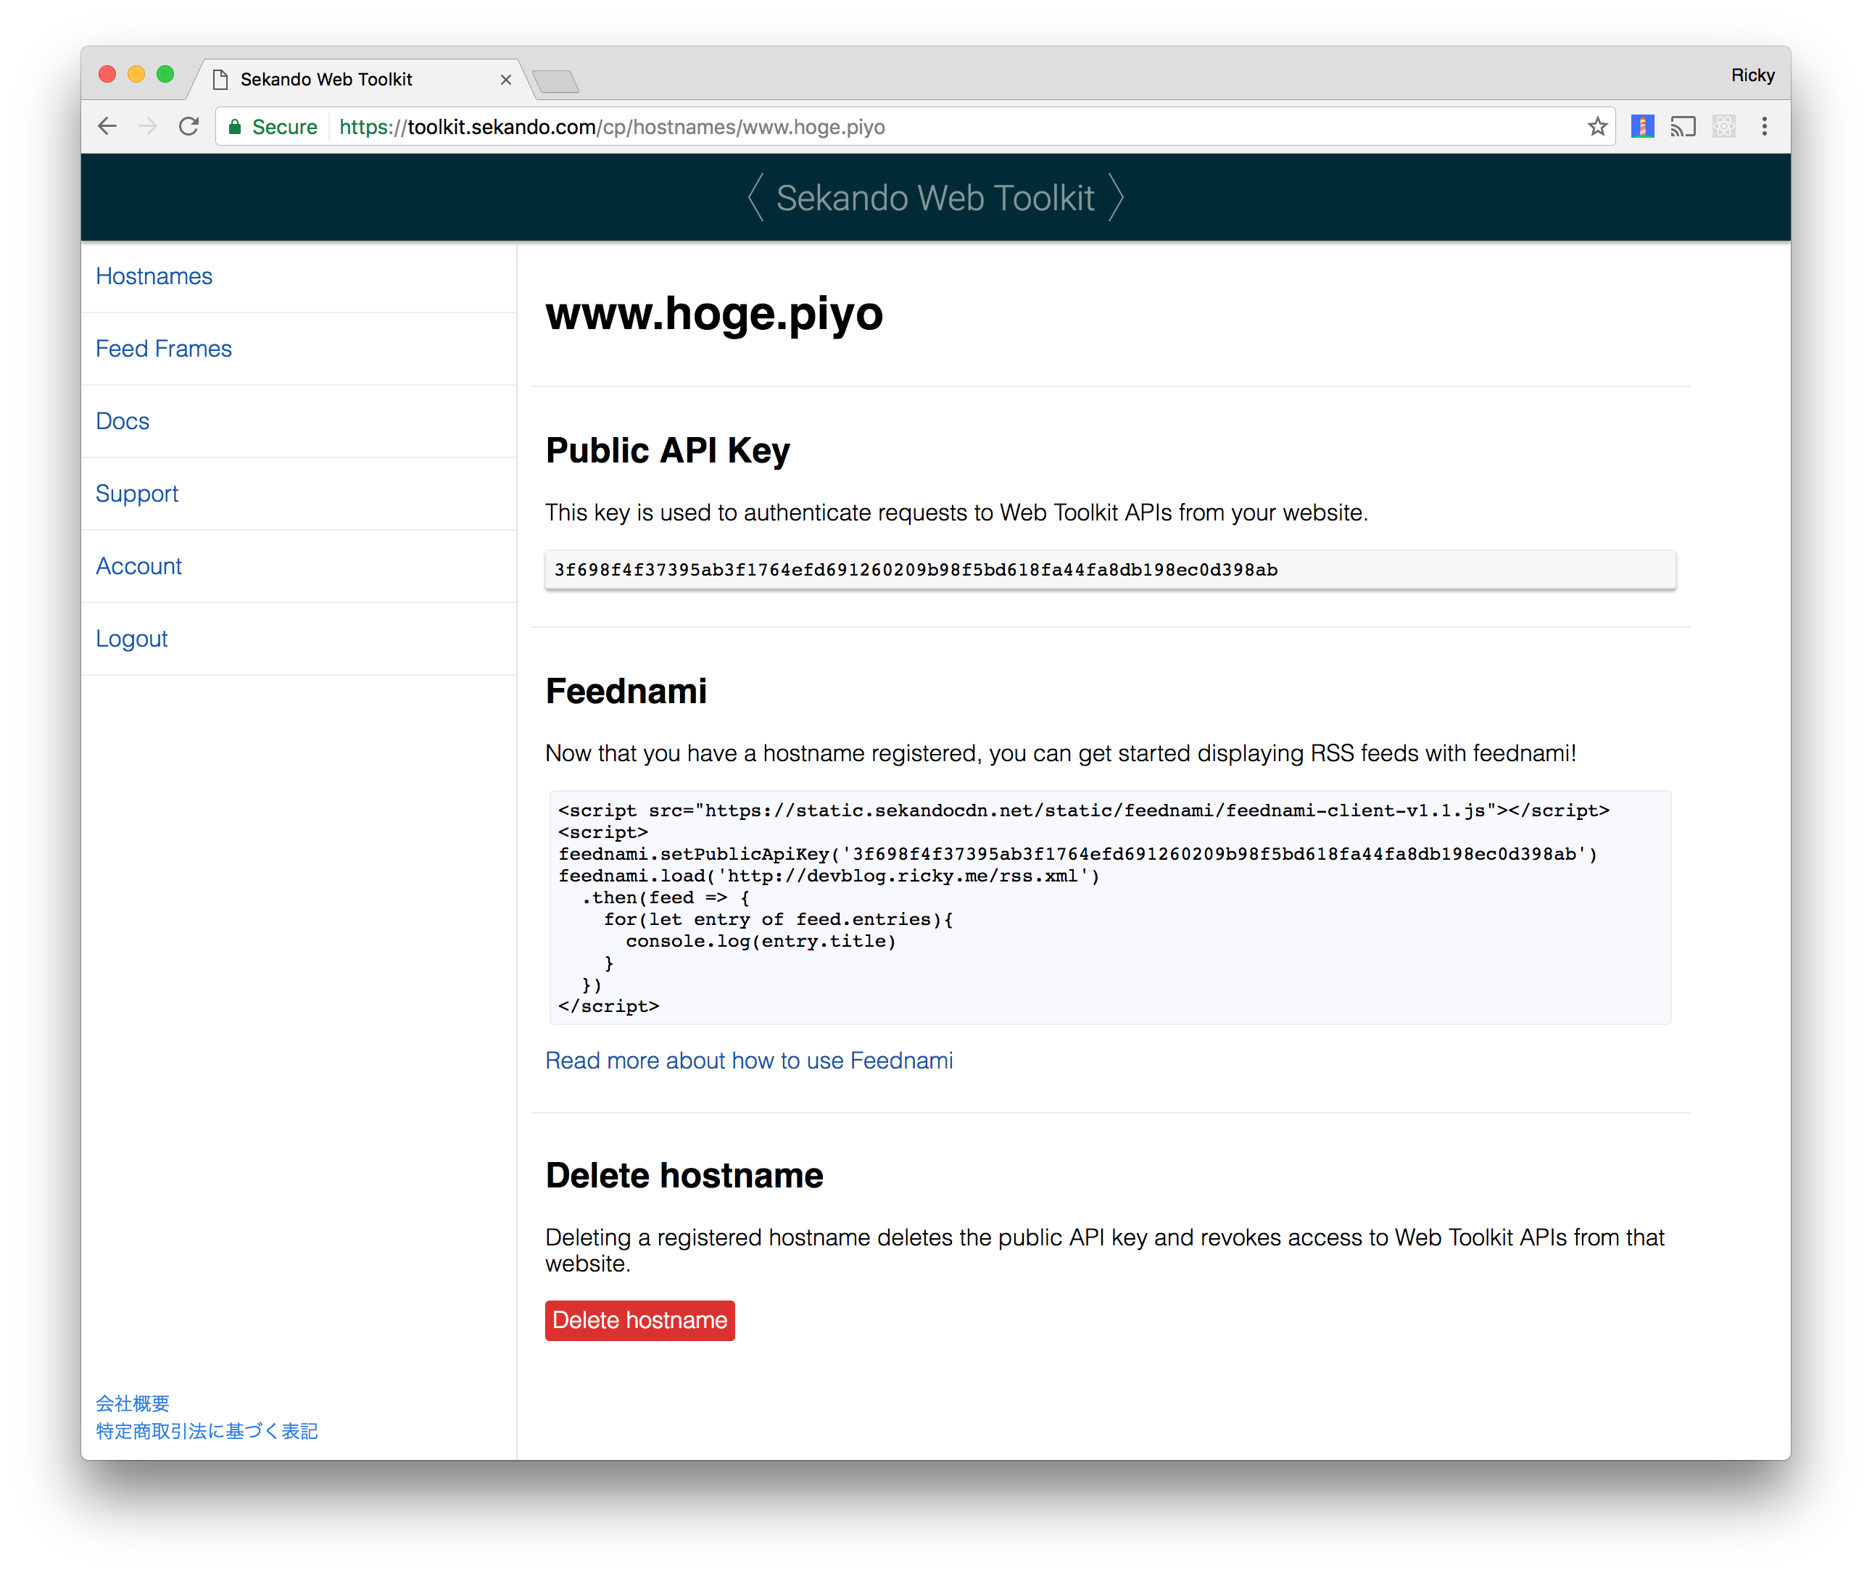This screenshot has height=1576, width=1872.
Task: Open Account in the sidebar
Action: (138, 565)
